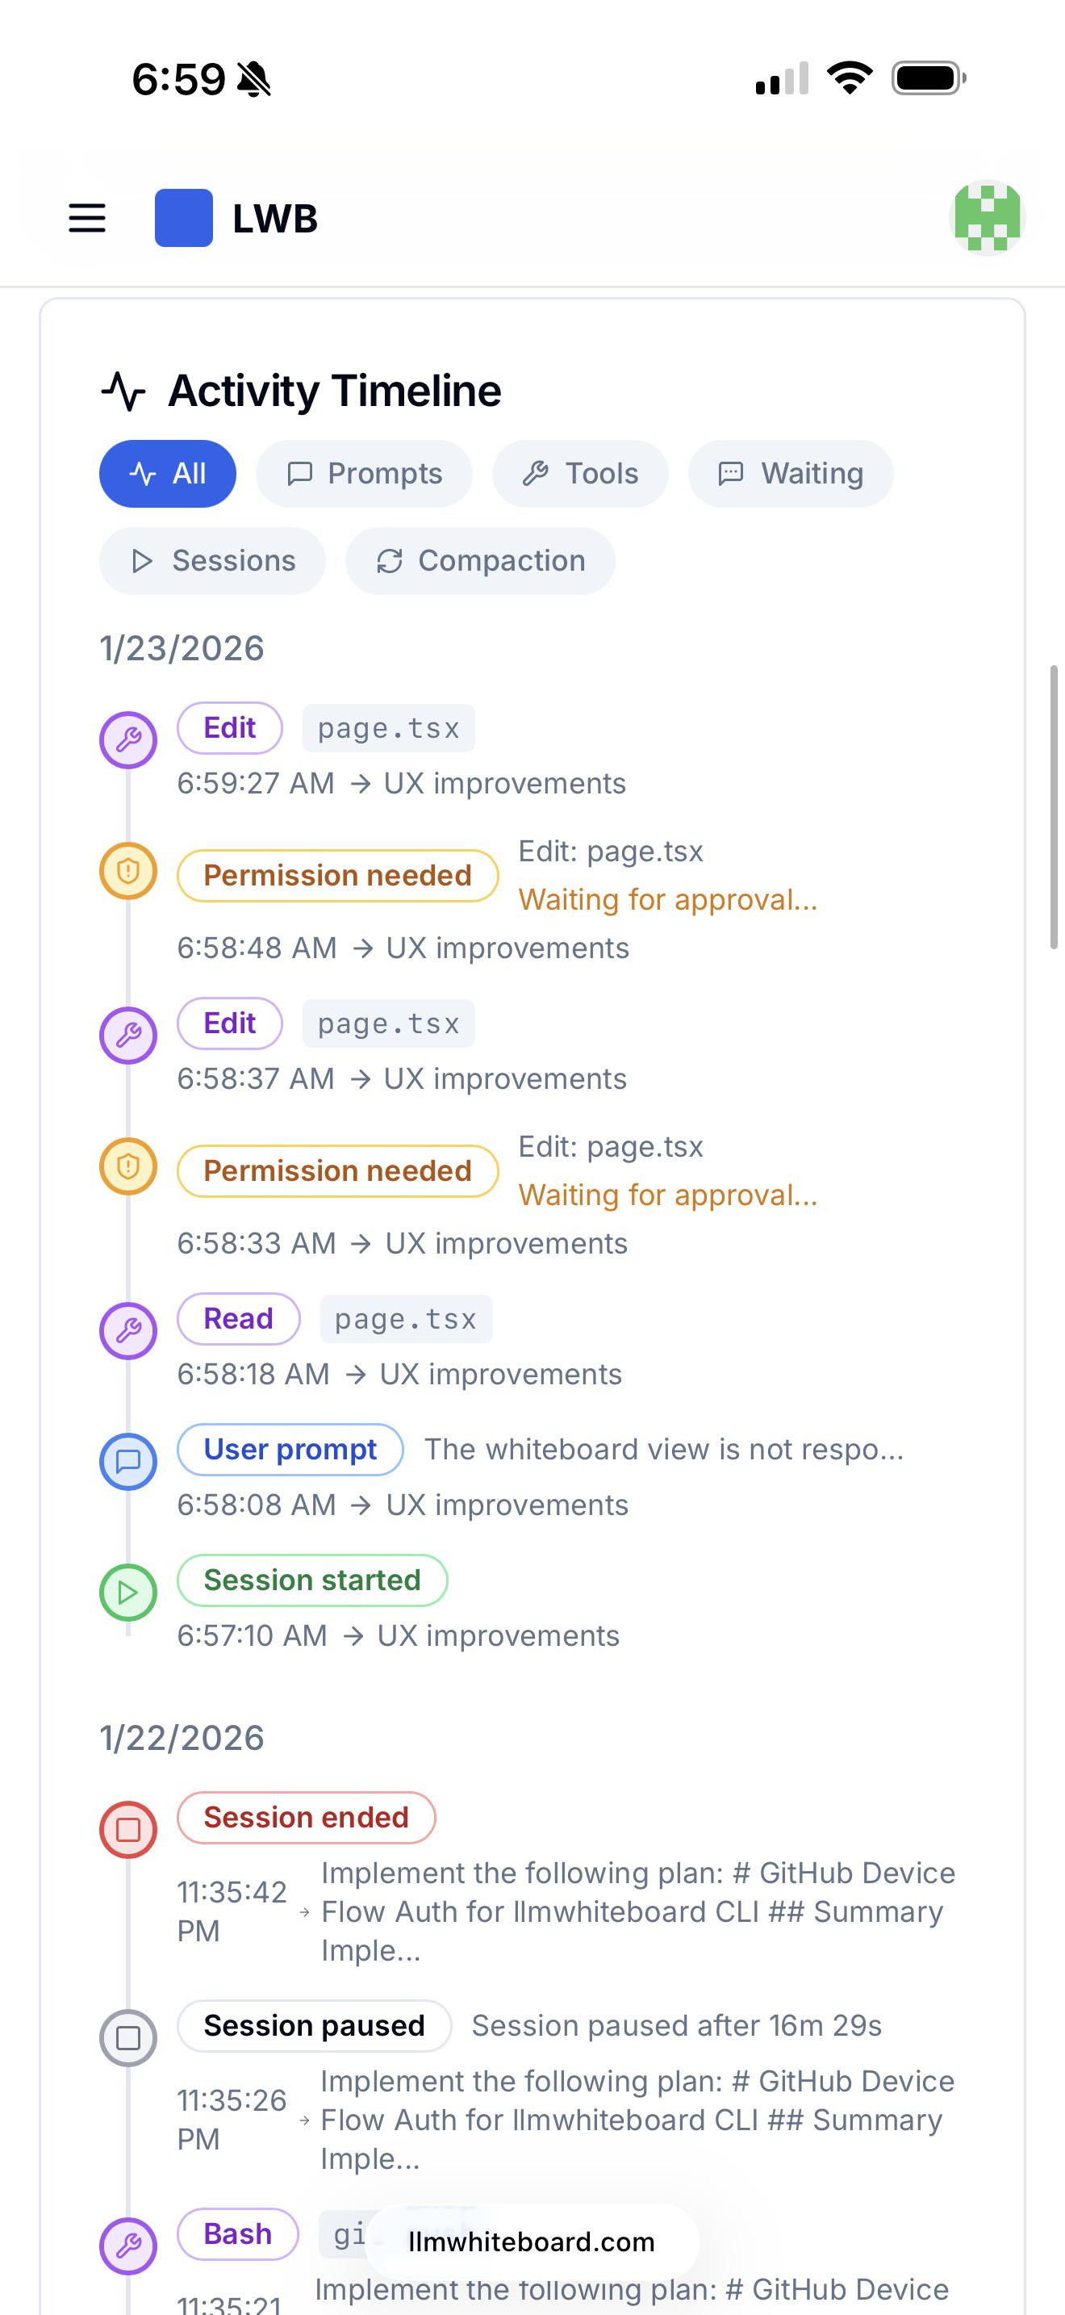Click the gray square icon for Session paused

click(x=128, y=2037)
